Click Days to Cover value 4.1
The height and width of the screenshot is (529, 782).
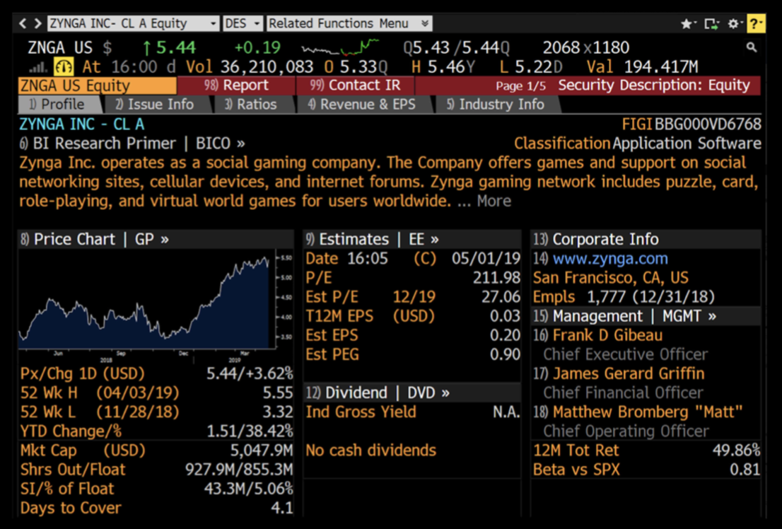(x=282, y=508)
